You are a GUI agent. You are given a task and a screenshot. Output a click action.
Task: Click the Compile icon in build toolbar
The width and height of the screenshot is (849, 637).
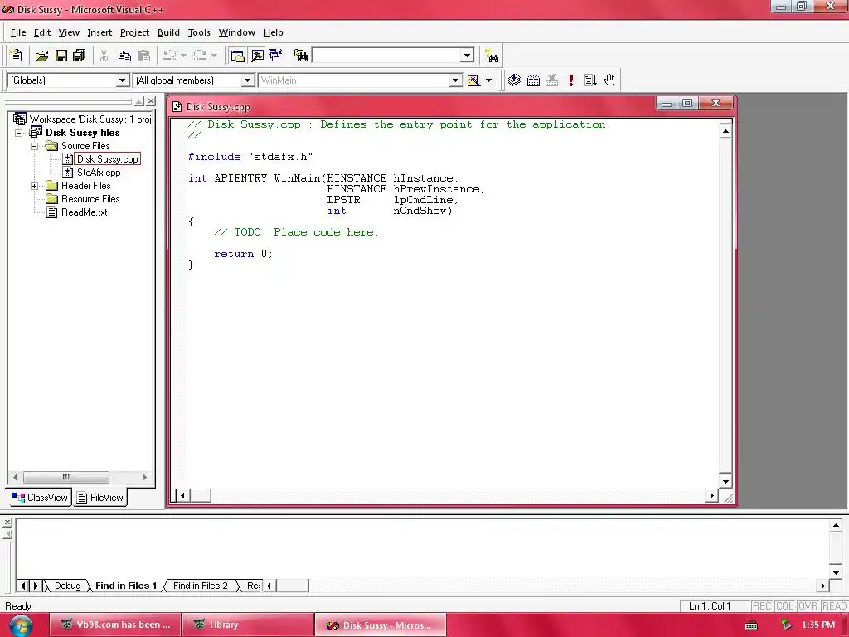pos(514,80)
